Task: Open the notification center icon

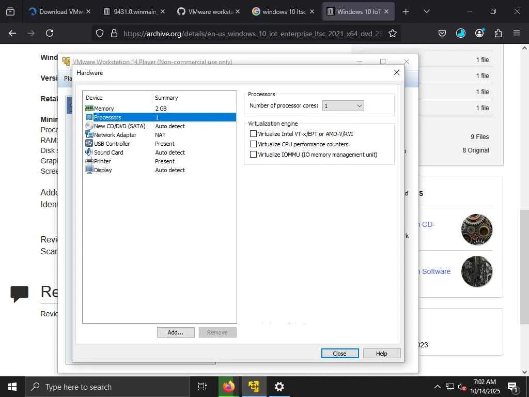Action: 512,387
